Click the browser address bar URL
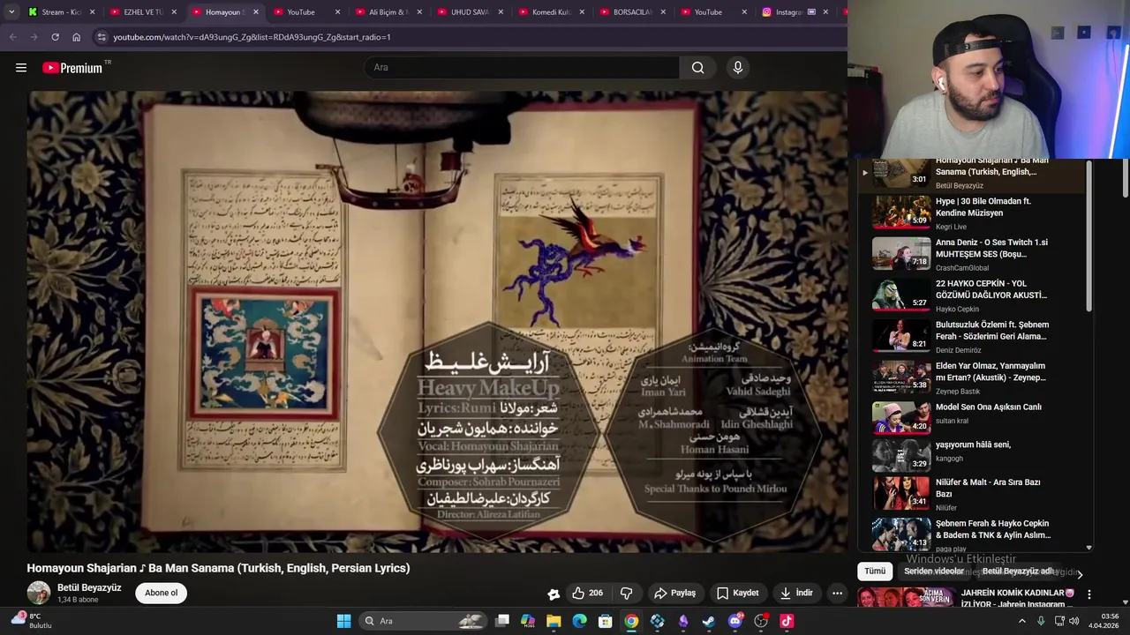 tap(252, 37)
